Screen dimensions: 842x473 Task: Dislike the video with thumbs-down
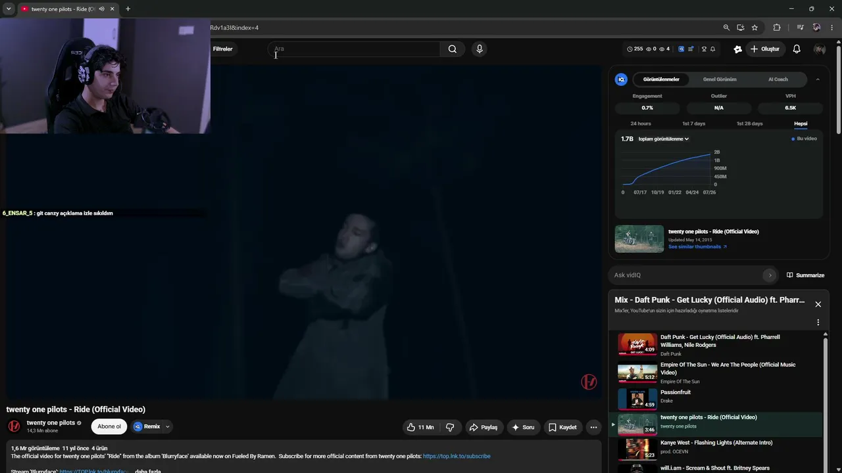click(450, 427)
